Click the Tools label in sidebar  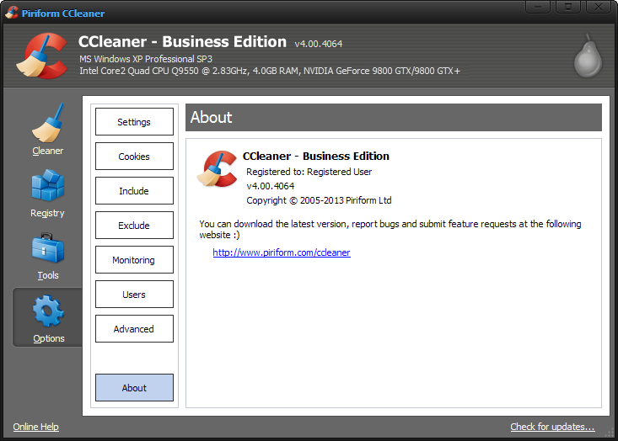tap(48, 275)
